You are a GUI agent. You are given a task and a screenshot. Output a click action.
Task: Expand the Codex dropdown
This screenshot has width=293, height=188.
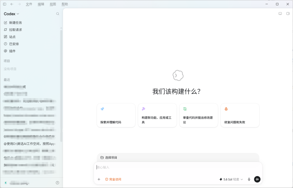(11, 14)
